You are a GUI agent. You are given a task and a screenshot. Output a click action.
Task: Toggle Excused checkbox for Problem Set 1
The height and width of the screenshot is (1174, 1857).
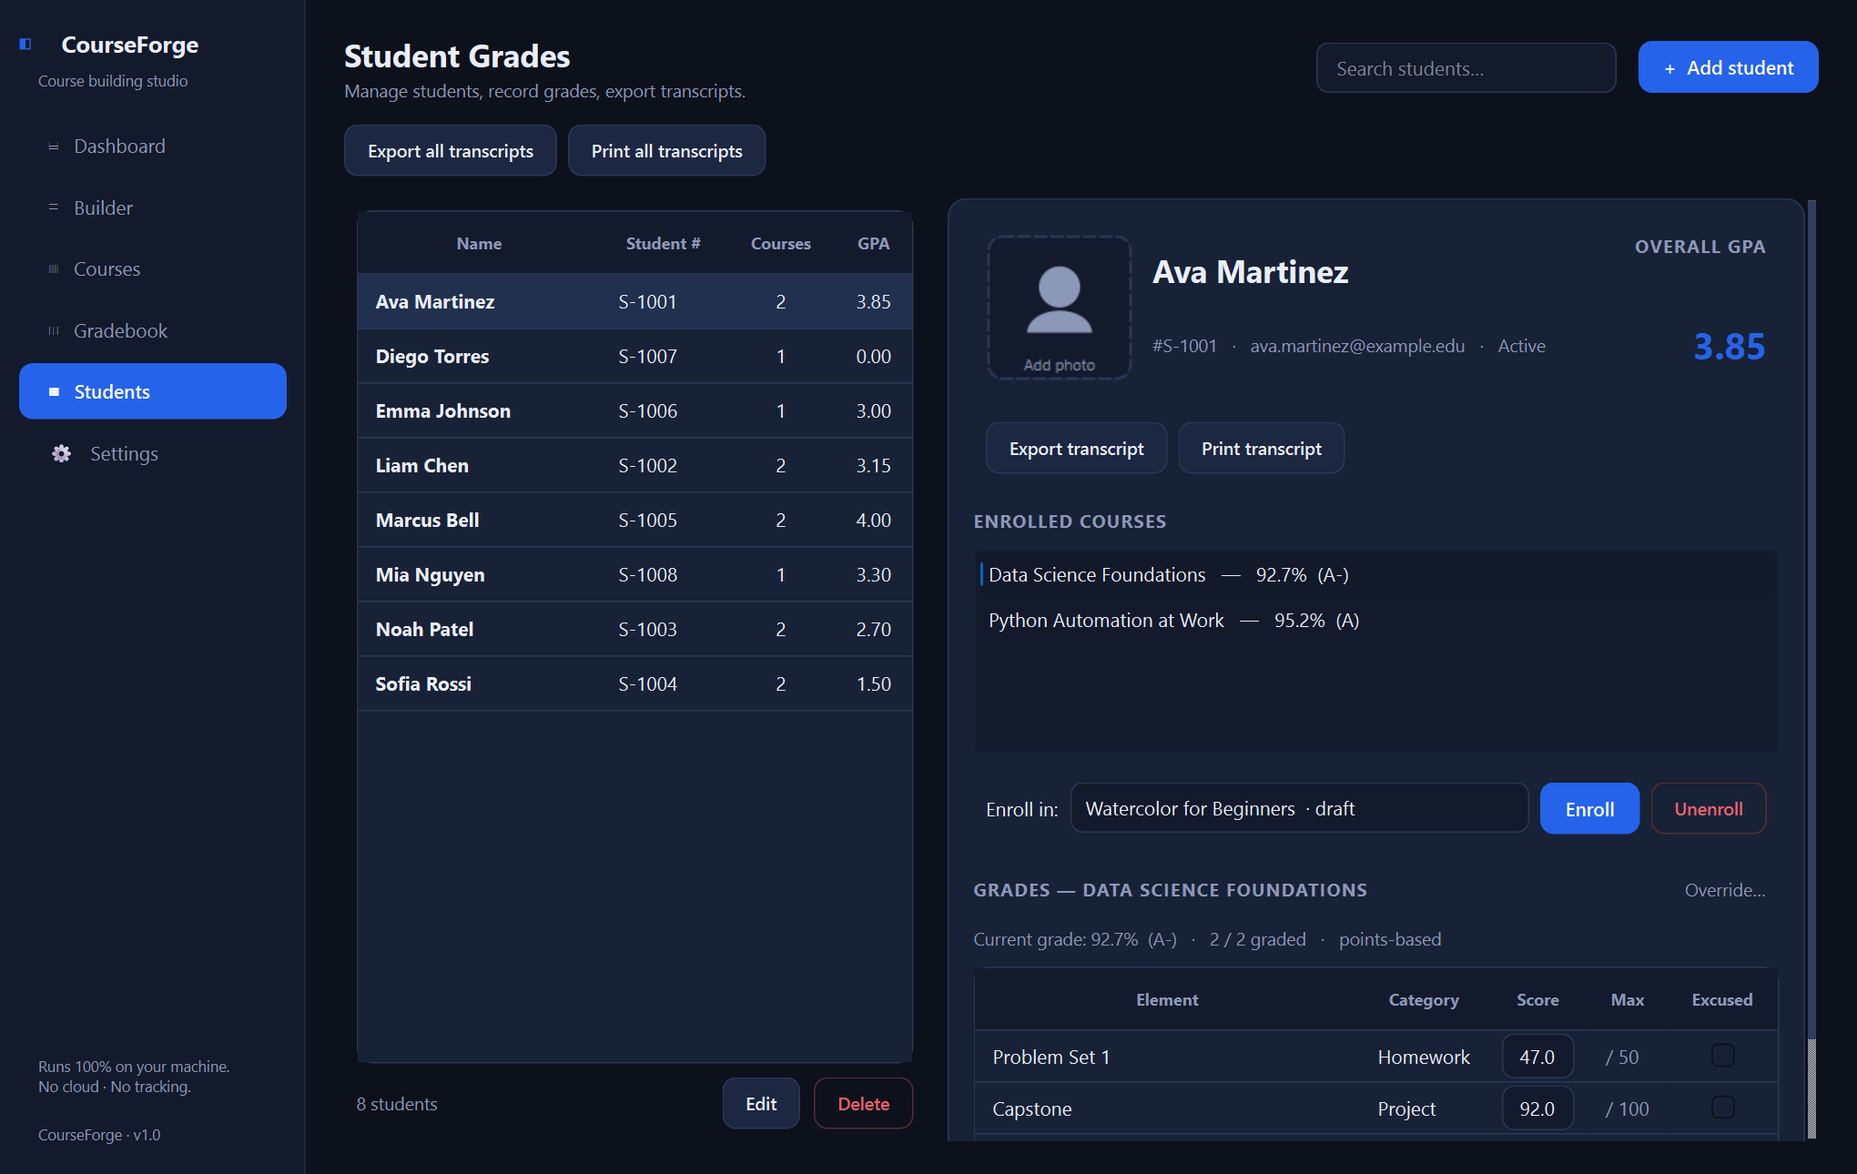tap(1722, 1056)
